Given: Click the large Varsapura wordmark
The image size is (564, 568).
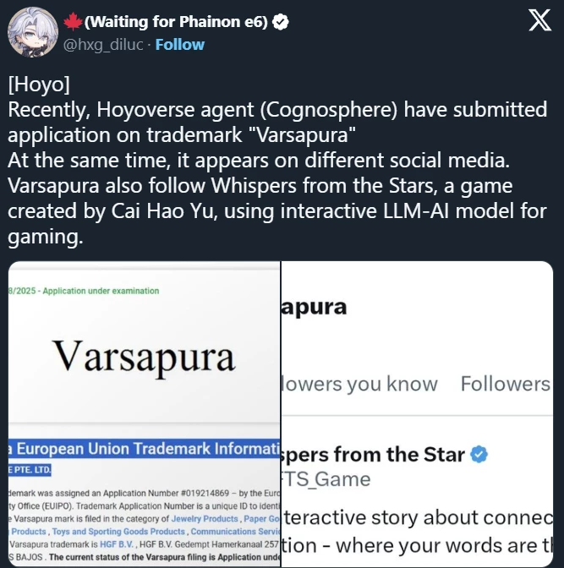Looking at the screenshot, I should 144,357.
